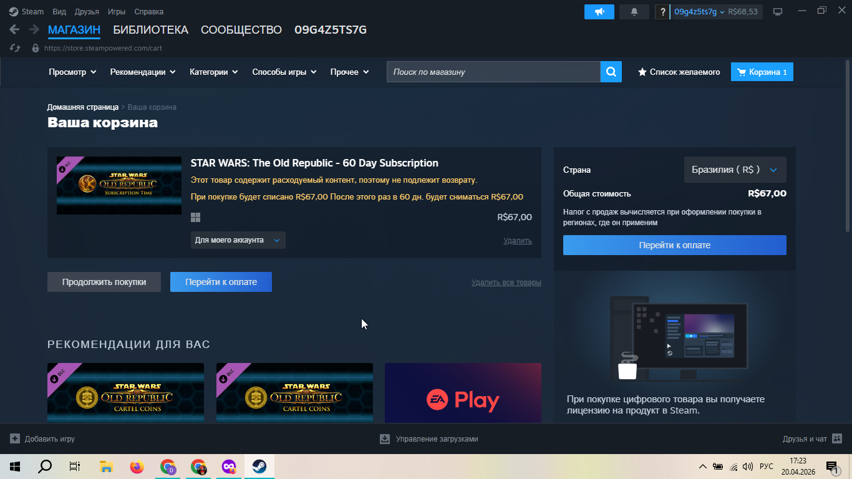
Task: Click the padlock icon beside the URL
Action: (35, 48)
